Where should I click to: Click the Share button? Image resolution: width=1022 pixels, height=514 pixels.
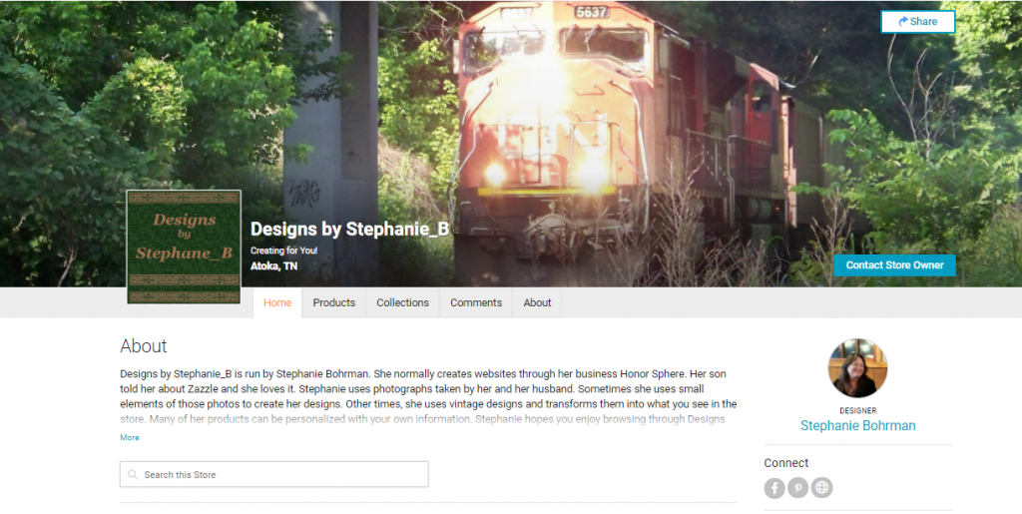[918, 22]
